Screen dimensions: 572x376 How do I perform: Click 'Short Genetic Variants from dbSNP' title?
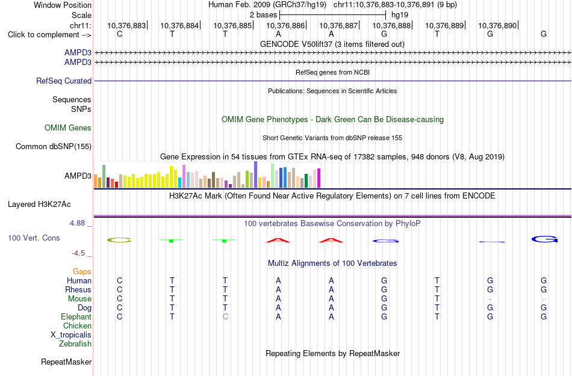click(x=332, y=138)
